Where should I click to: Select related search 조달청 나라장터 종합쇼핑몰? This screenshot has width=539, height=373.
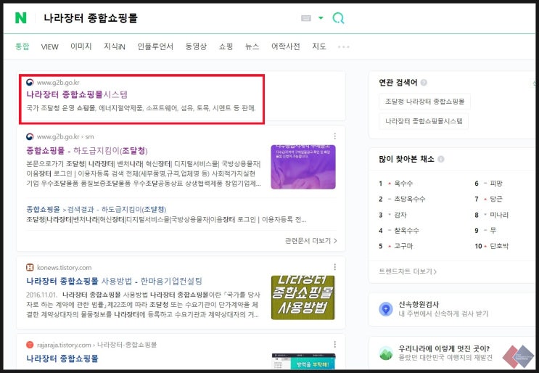pyautogui.click(x=424, y=102)
